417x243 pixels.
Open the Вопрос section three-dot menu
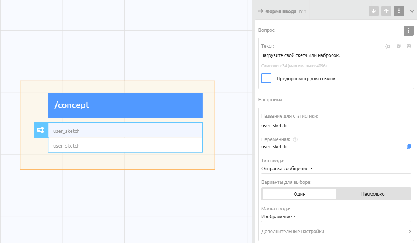point(408,30)
